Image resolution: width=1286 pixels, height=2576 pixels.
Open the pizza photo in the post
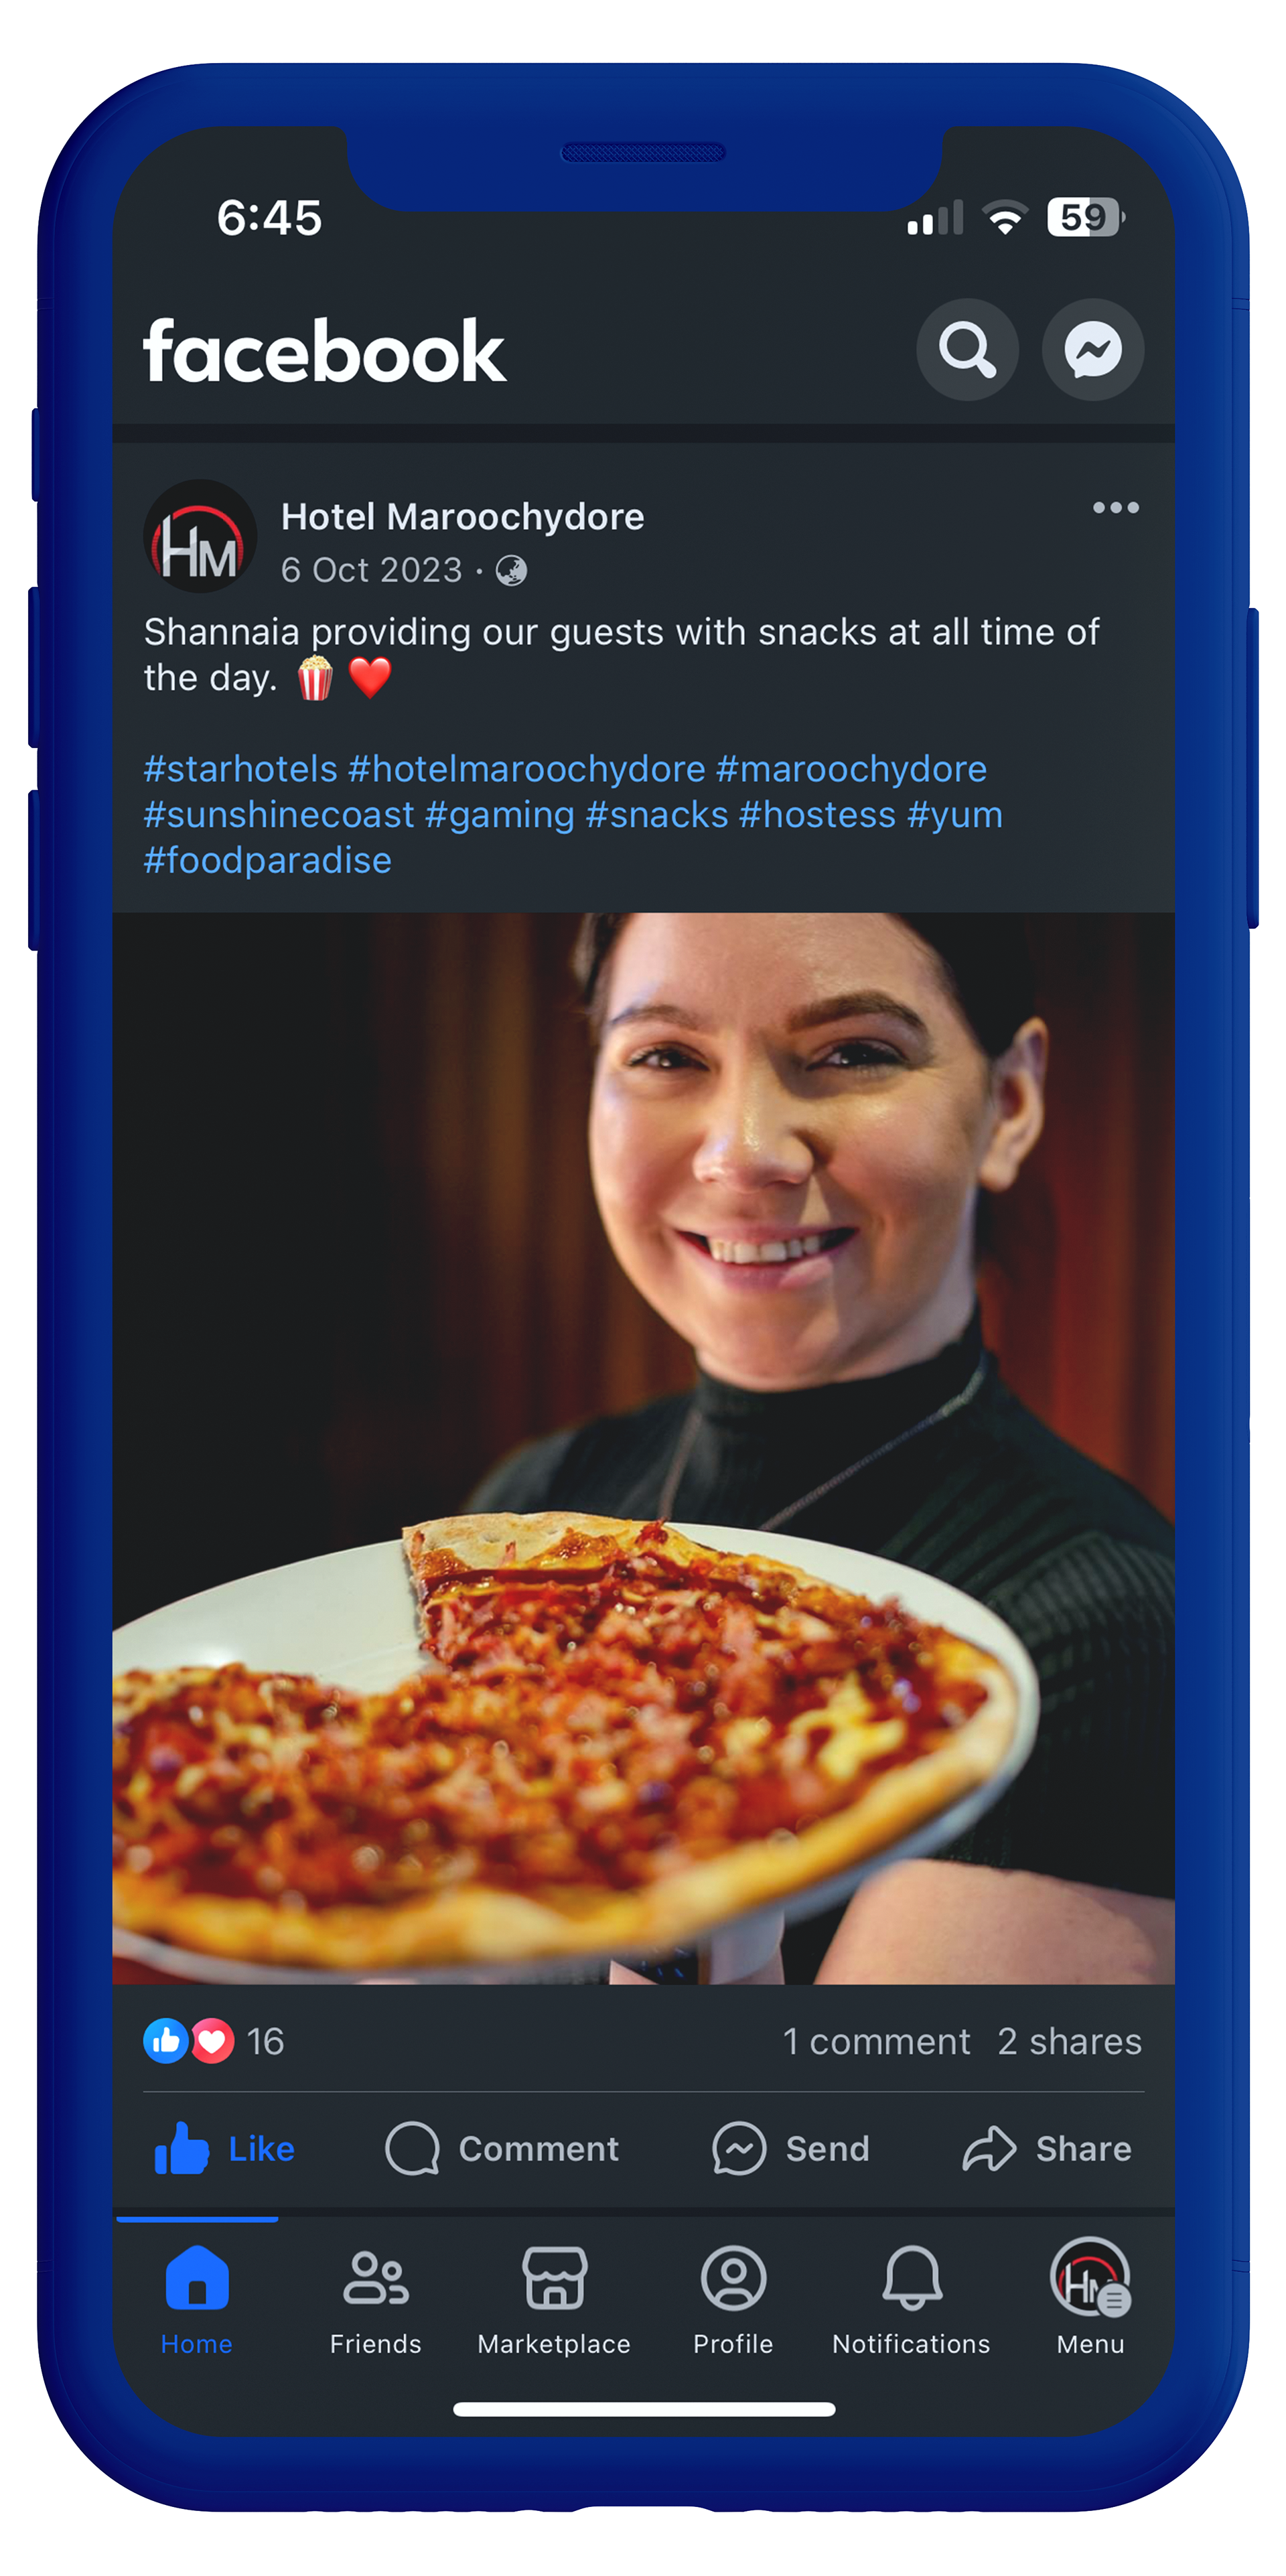(643, 1449)
